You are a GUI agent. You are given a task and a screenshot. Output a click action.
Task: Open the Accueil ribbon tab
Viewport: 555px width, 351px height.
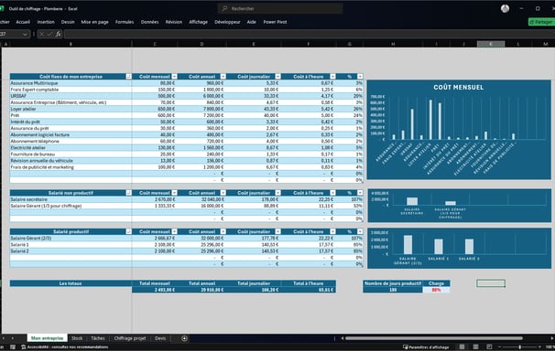(23, 22)
